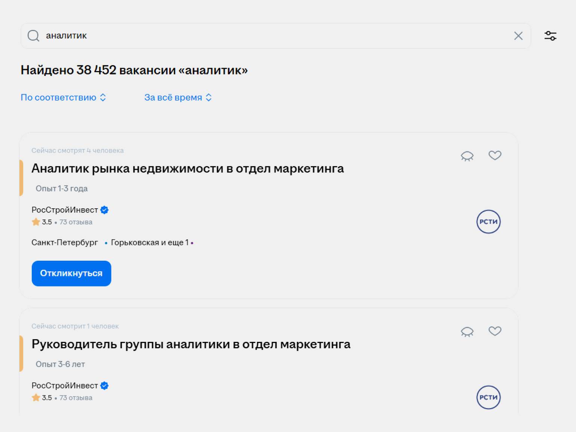Hide the «Аналитик рынка недвижимости» vacancy
The width and height of the screenshot is (576, 432).
coord(467,156)
